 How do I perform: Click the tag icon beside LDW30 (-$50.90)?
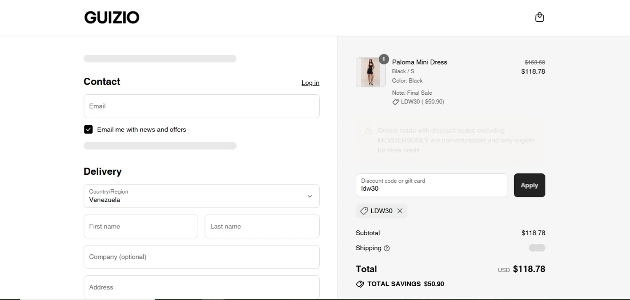395,102
